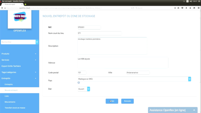Open Transfert stock en masse menu item
The image size is (201, 113).
pyautogui.click(x=15, y=108)
